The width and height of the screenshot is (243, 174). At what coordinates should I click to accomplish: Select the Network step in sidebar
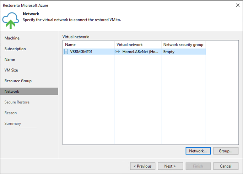29,91
